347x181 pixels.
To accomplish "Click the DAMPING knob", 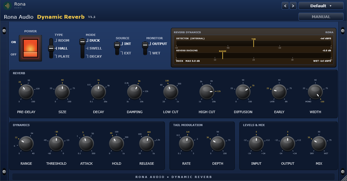I will point(135,92).
